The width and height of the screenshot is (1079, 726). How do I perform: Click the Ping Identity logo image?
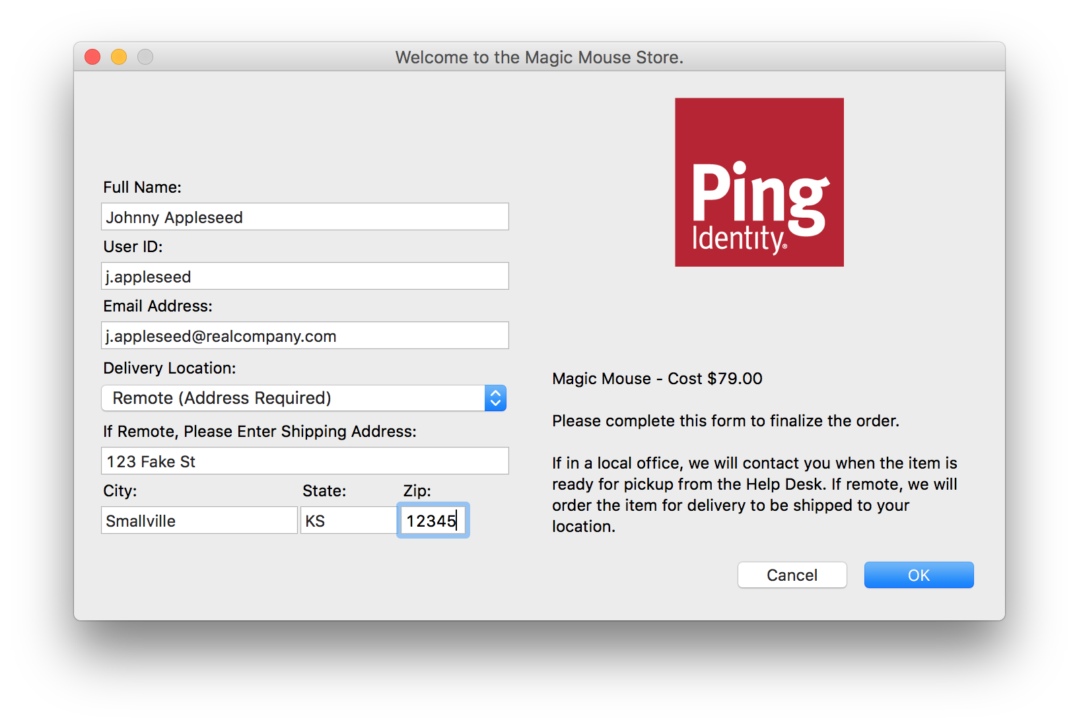point(759,182)
